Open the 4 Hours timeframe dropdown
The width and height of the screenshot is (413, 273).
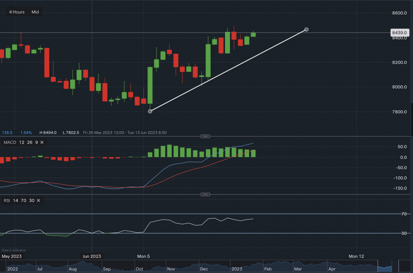(x=16, y=12)
